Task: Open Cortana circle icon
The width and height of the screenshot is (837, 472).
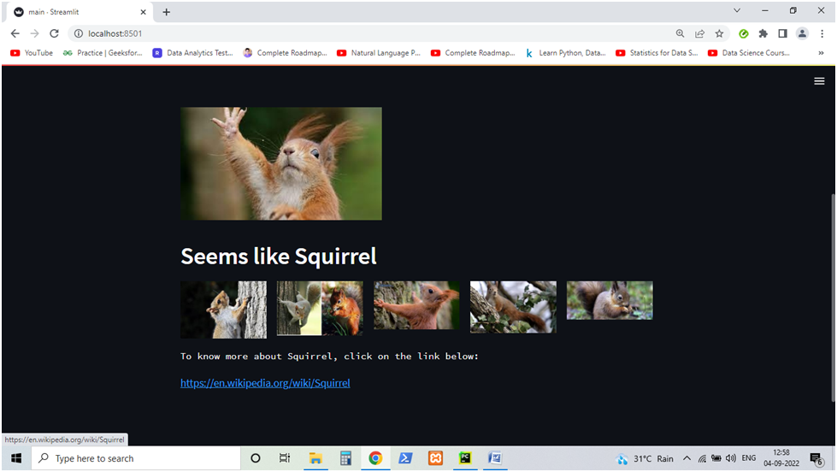Action: pyautogui.click(x=255, y=458)
